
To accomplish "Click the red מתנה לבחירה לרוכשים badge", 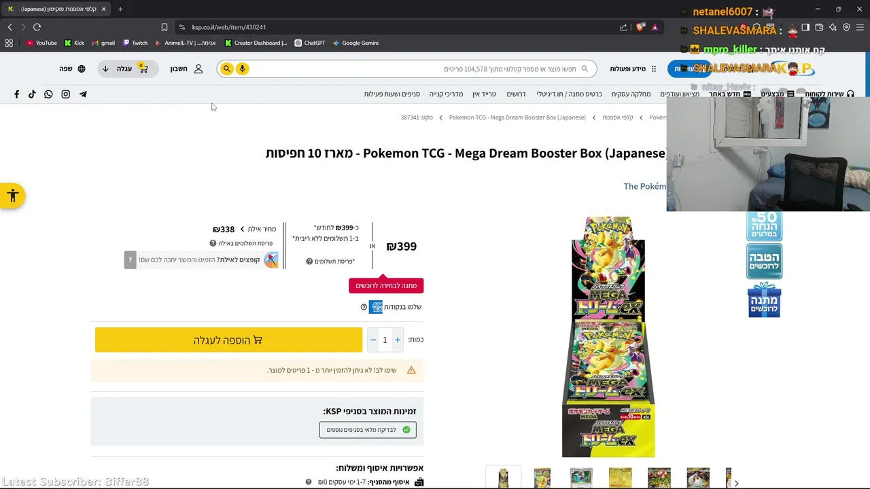I will (x=386, y=285).
